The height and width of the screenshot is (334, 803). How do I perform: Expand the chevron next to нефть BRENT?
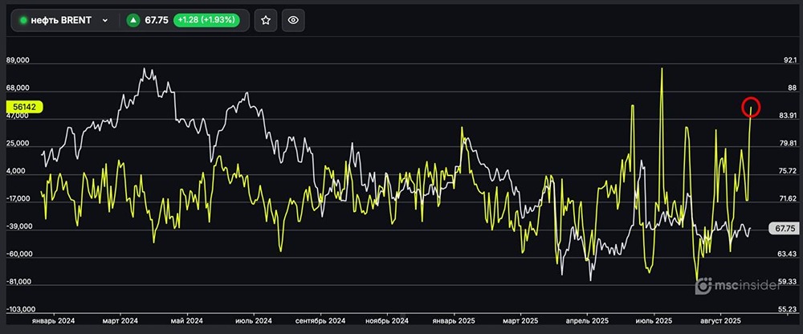104,20
